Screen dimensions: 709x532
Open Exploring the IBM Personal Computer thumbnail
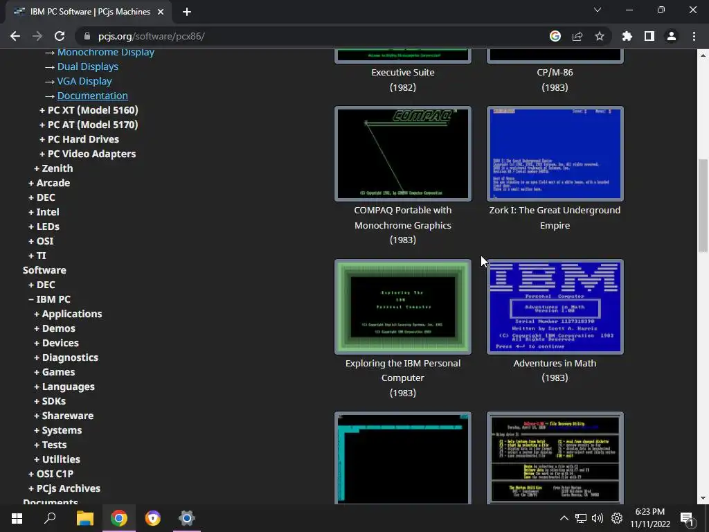(403, 307)
